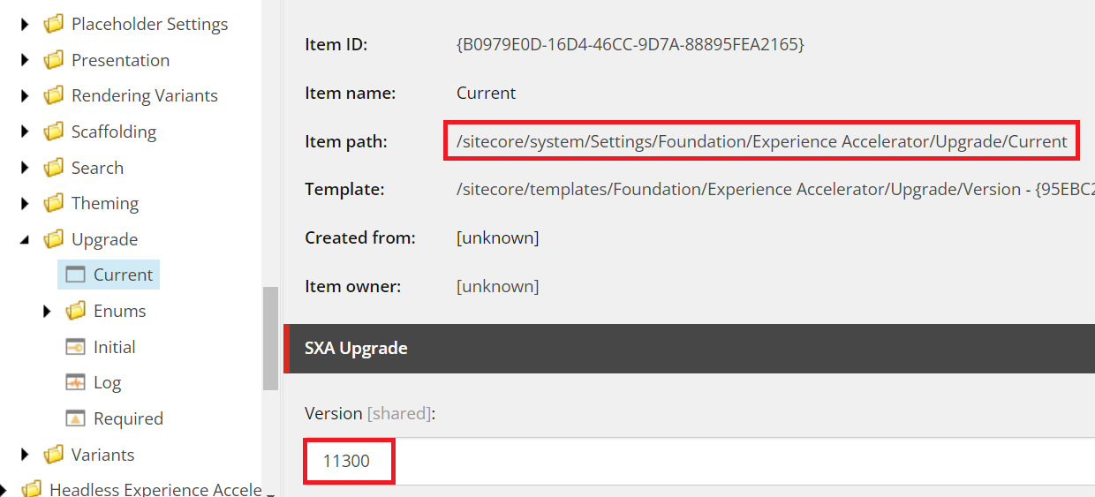Select the Rendering Variants tree item
The image size is (1095, 497).
(x=144, y=95)
